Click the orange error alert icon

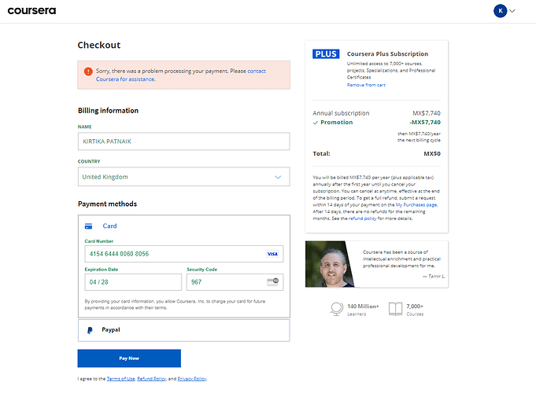click(x=88, y=72)
